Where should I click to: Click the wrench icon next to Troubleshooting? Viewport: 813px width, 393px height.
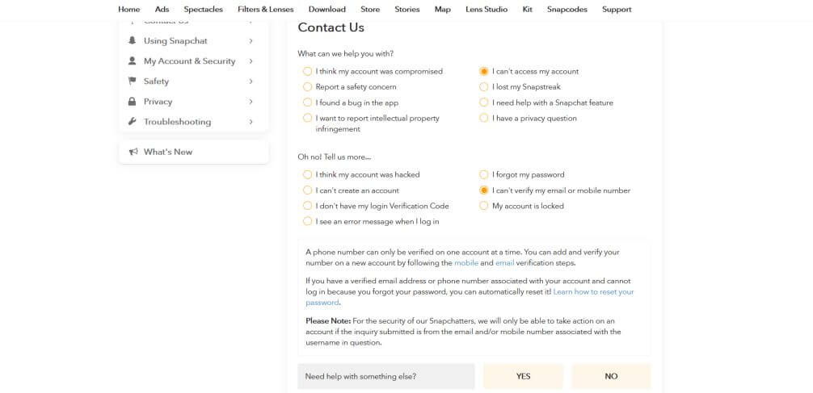(x=133, y=122)
